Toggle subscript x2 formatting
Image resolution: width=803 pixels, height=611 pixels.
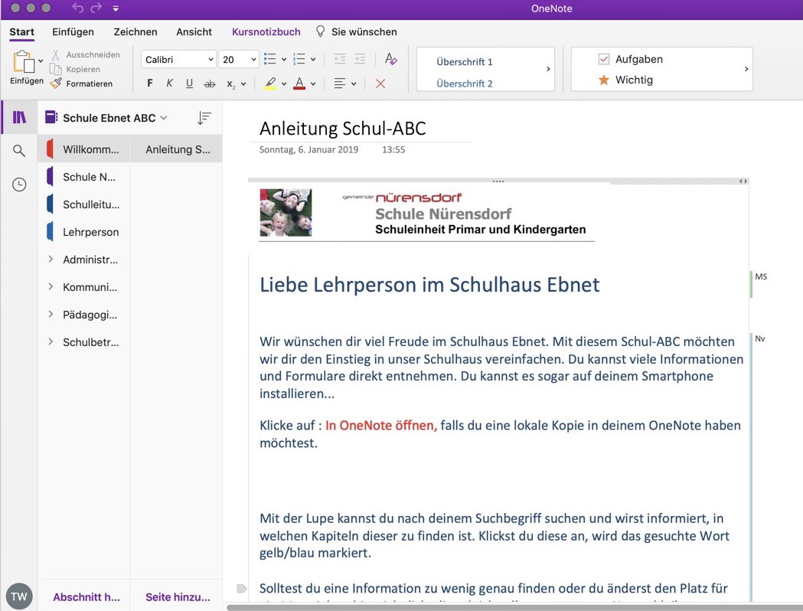231,84
